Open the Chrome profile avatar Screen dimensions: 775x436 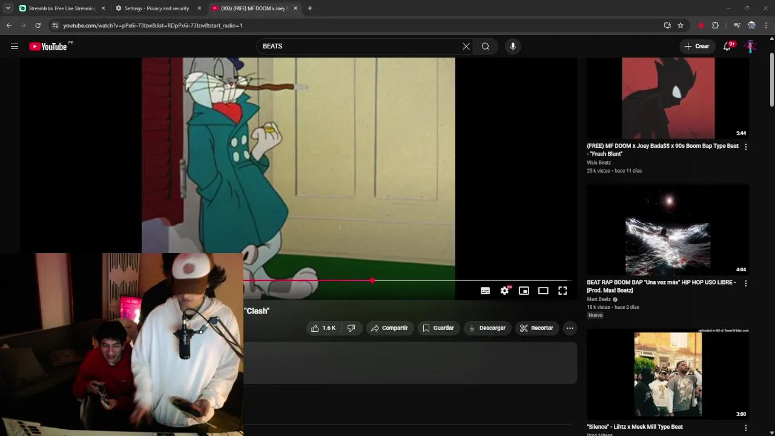coord(751,25)
